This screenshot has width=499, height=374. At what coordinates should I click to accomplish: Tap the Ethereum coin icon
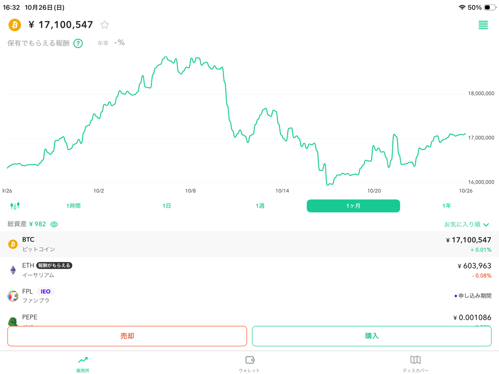13,270
